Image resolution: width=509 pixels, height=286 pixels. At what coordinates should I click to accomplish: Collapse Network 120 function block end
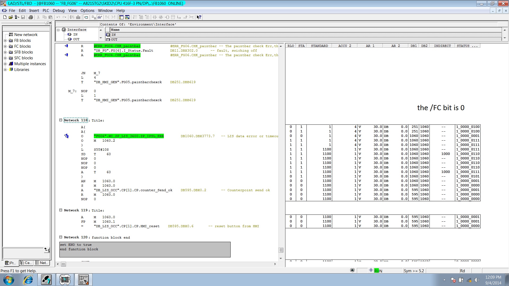61,237
